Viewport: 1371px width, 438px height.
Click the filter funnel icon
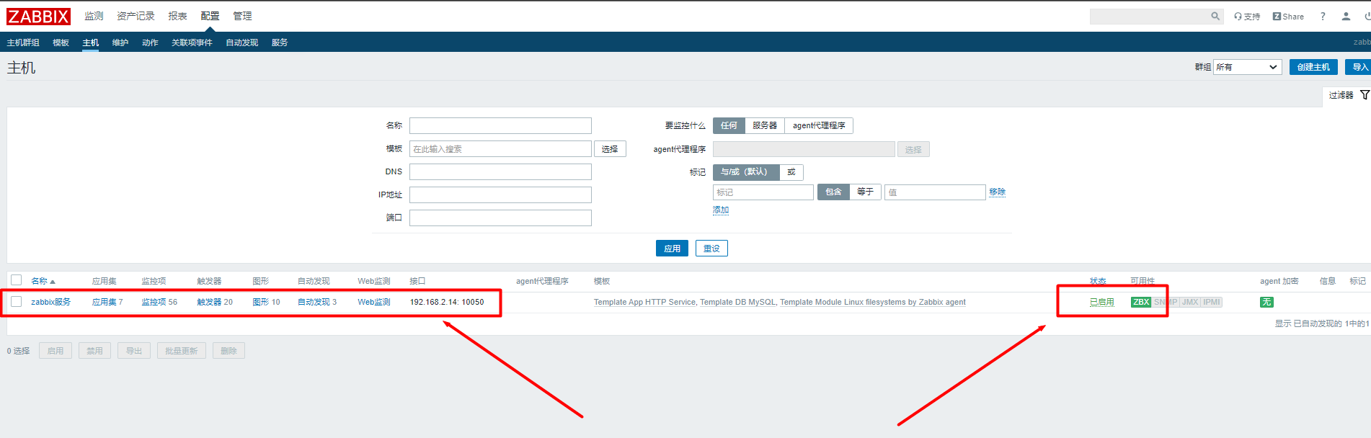tap(1365, 95)
